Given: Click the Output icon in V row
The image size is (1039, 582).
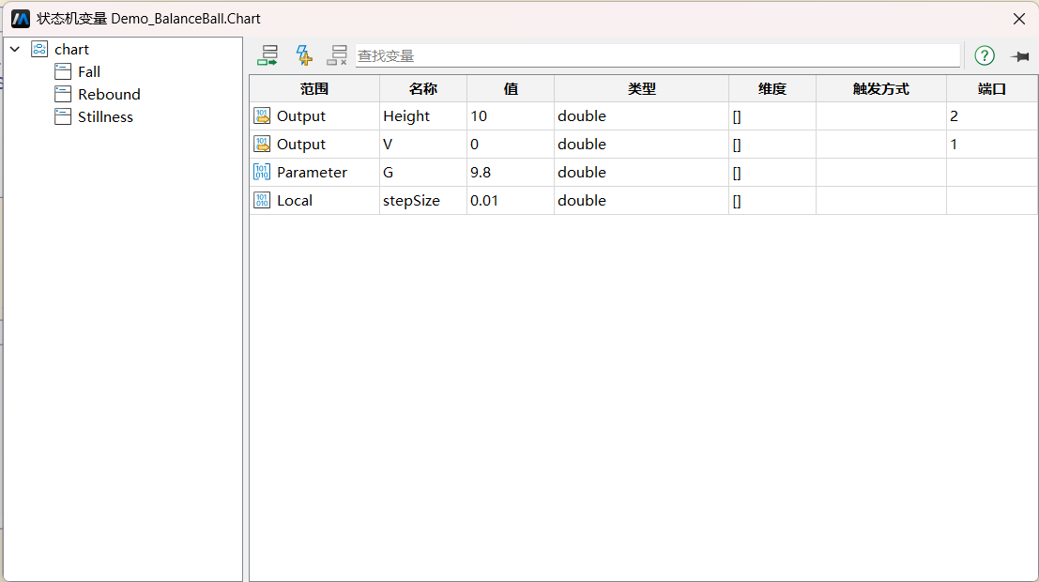Looking at the screenshot, I should [262, 144].
